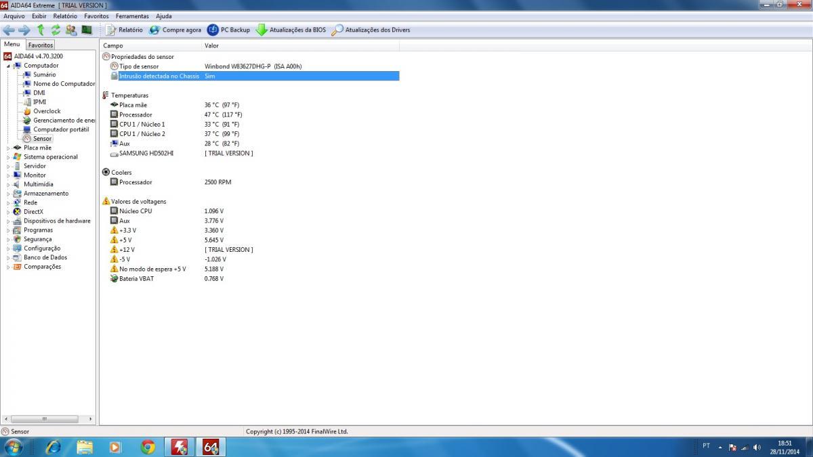Open the Windows Start menu
813x457 pixels.
click(13, 447)
